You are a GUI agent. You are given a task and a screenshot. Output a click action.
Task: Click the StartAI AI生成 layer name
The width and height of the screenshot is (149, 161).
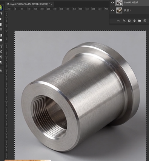pyautogui.click(x=131, y=2)
